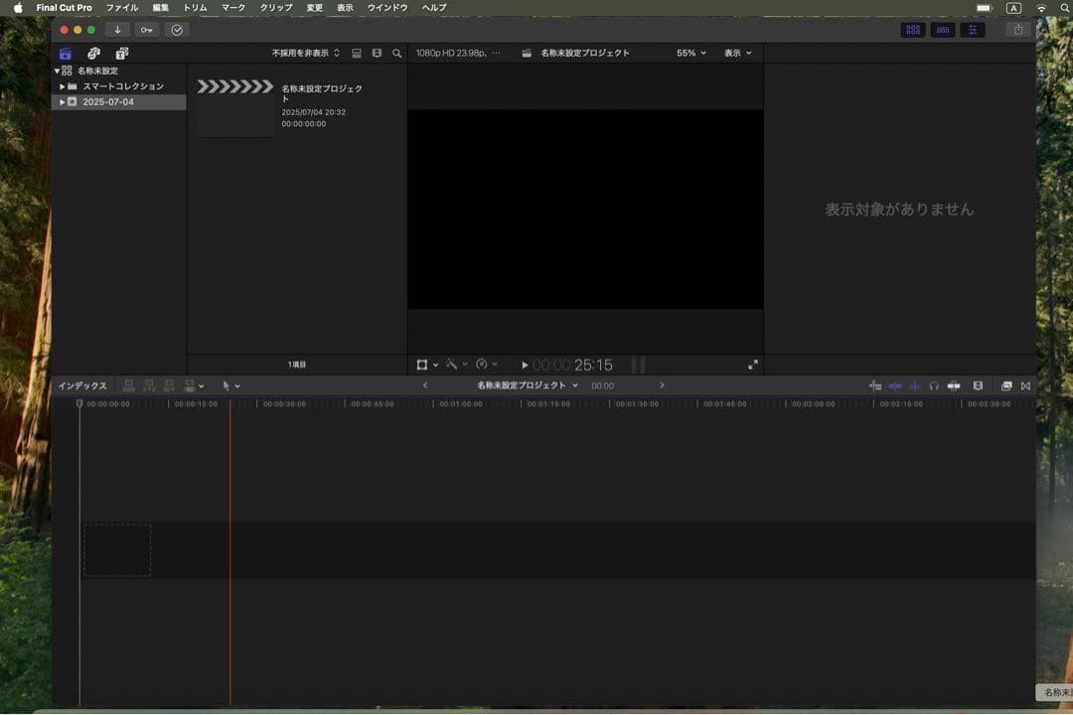The image size is (1073, 715).
Task: Open the 55% viewer zoom dropdown
Action: pyautogui.click(x=691, y=54)
